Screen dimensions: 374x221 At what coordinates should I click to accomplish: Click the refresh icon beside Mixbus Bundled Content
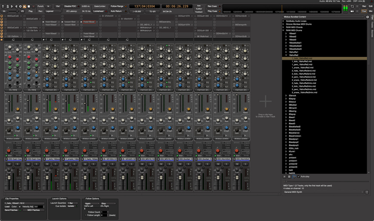point(367,17)
